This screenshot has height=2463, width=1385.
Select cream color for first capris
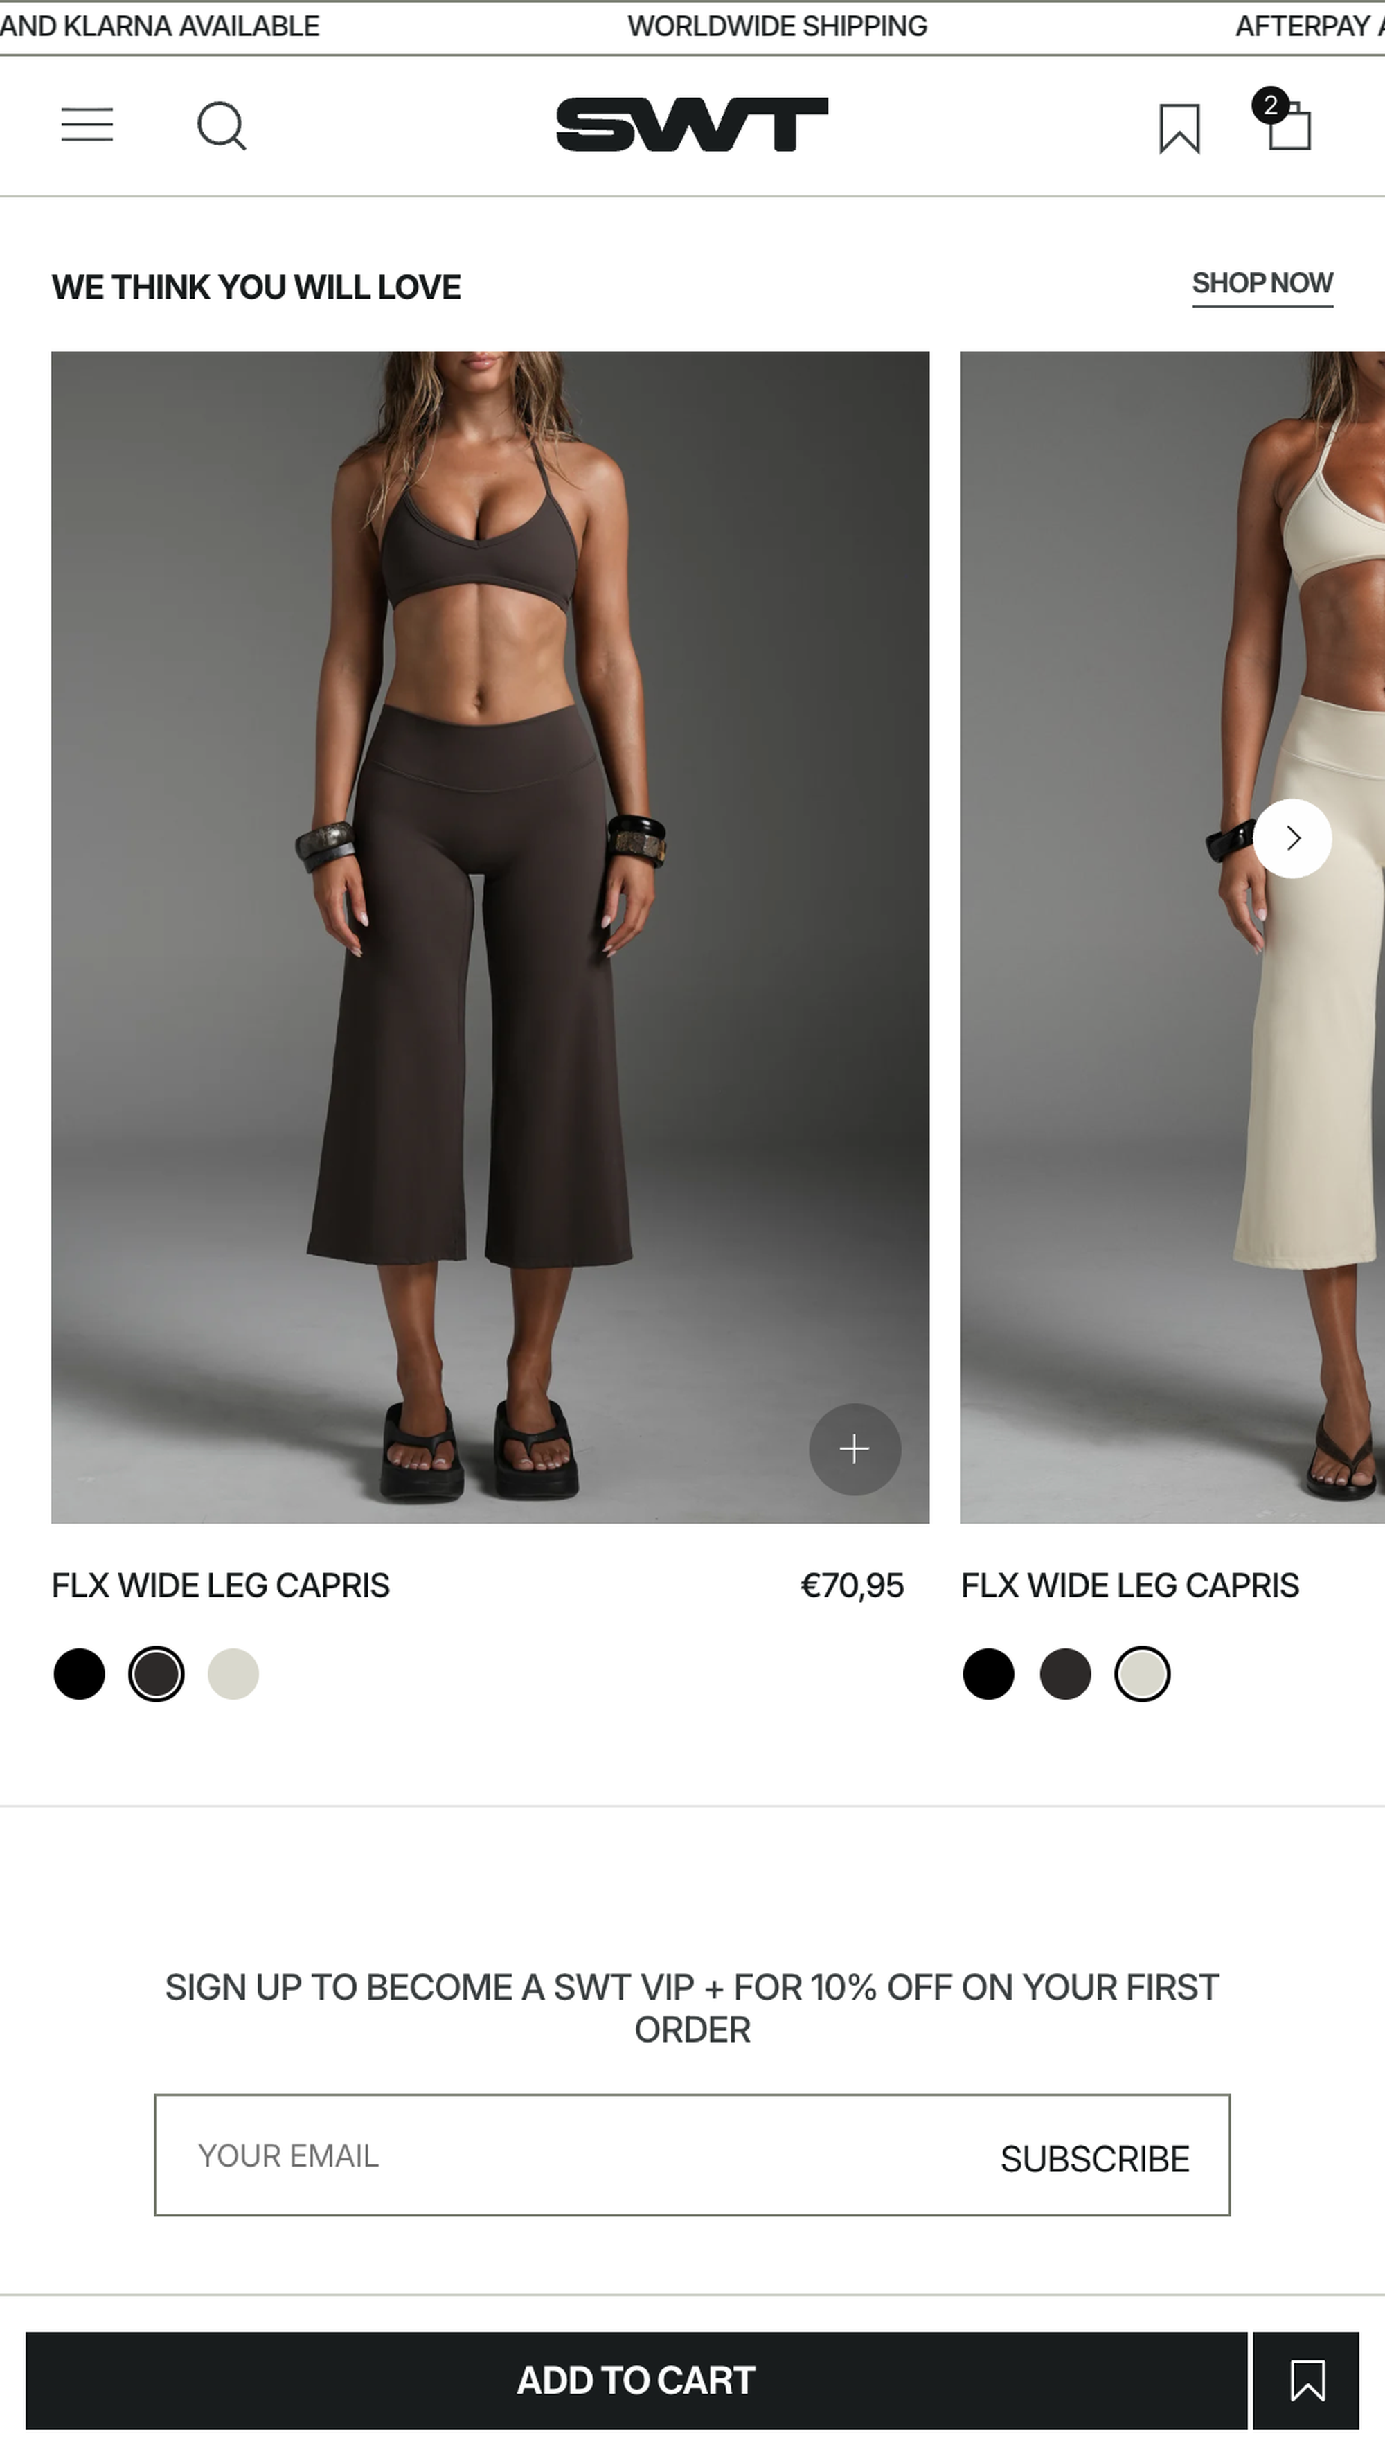pos(233,1674)
